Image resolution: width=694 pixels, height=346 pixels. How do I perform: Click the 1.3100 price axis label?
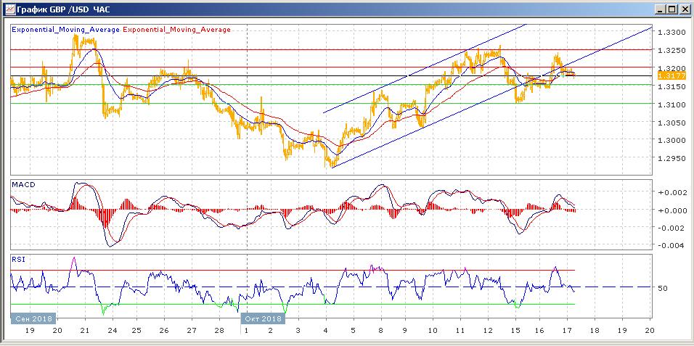coord(671,104)
